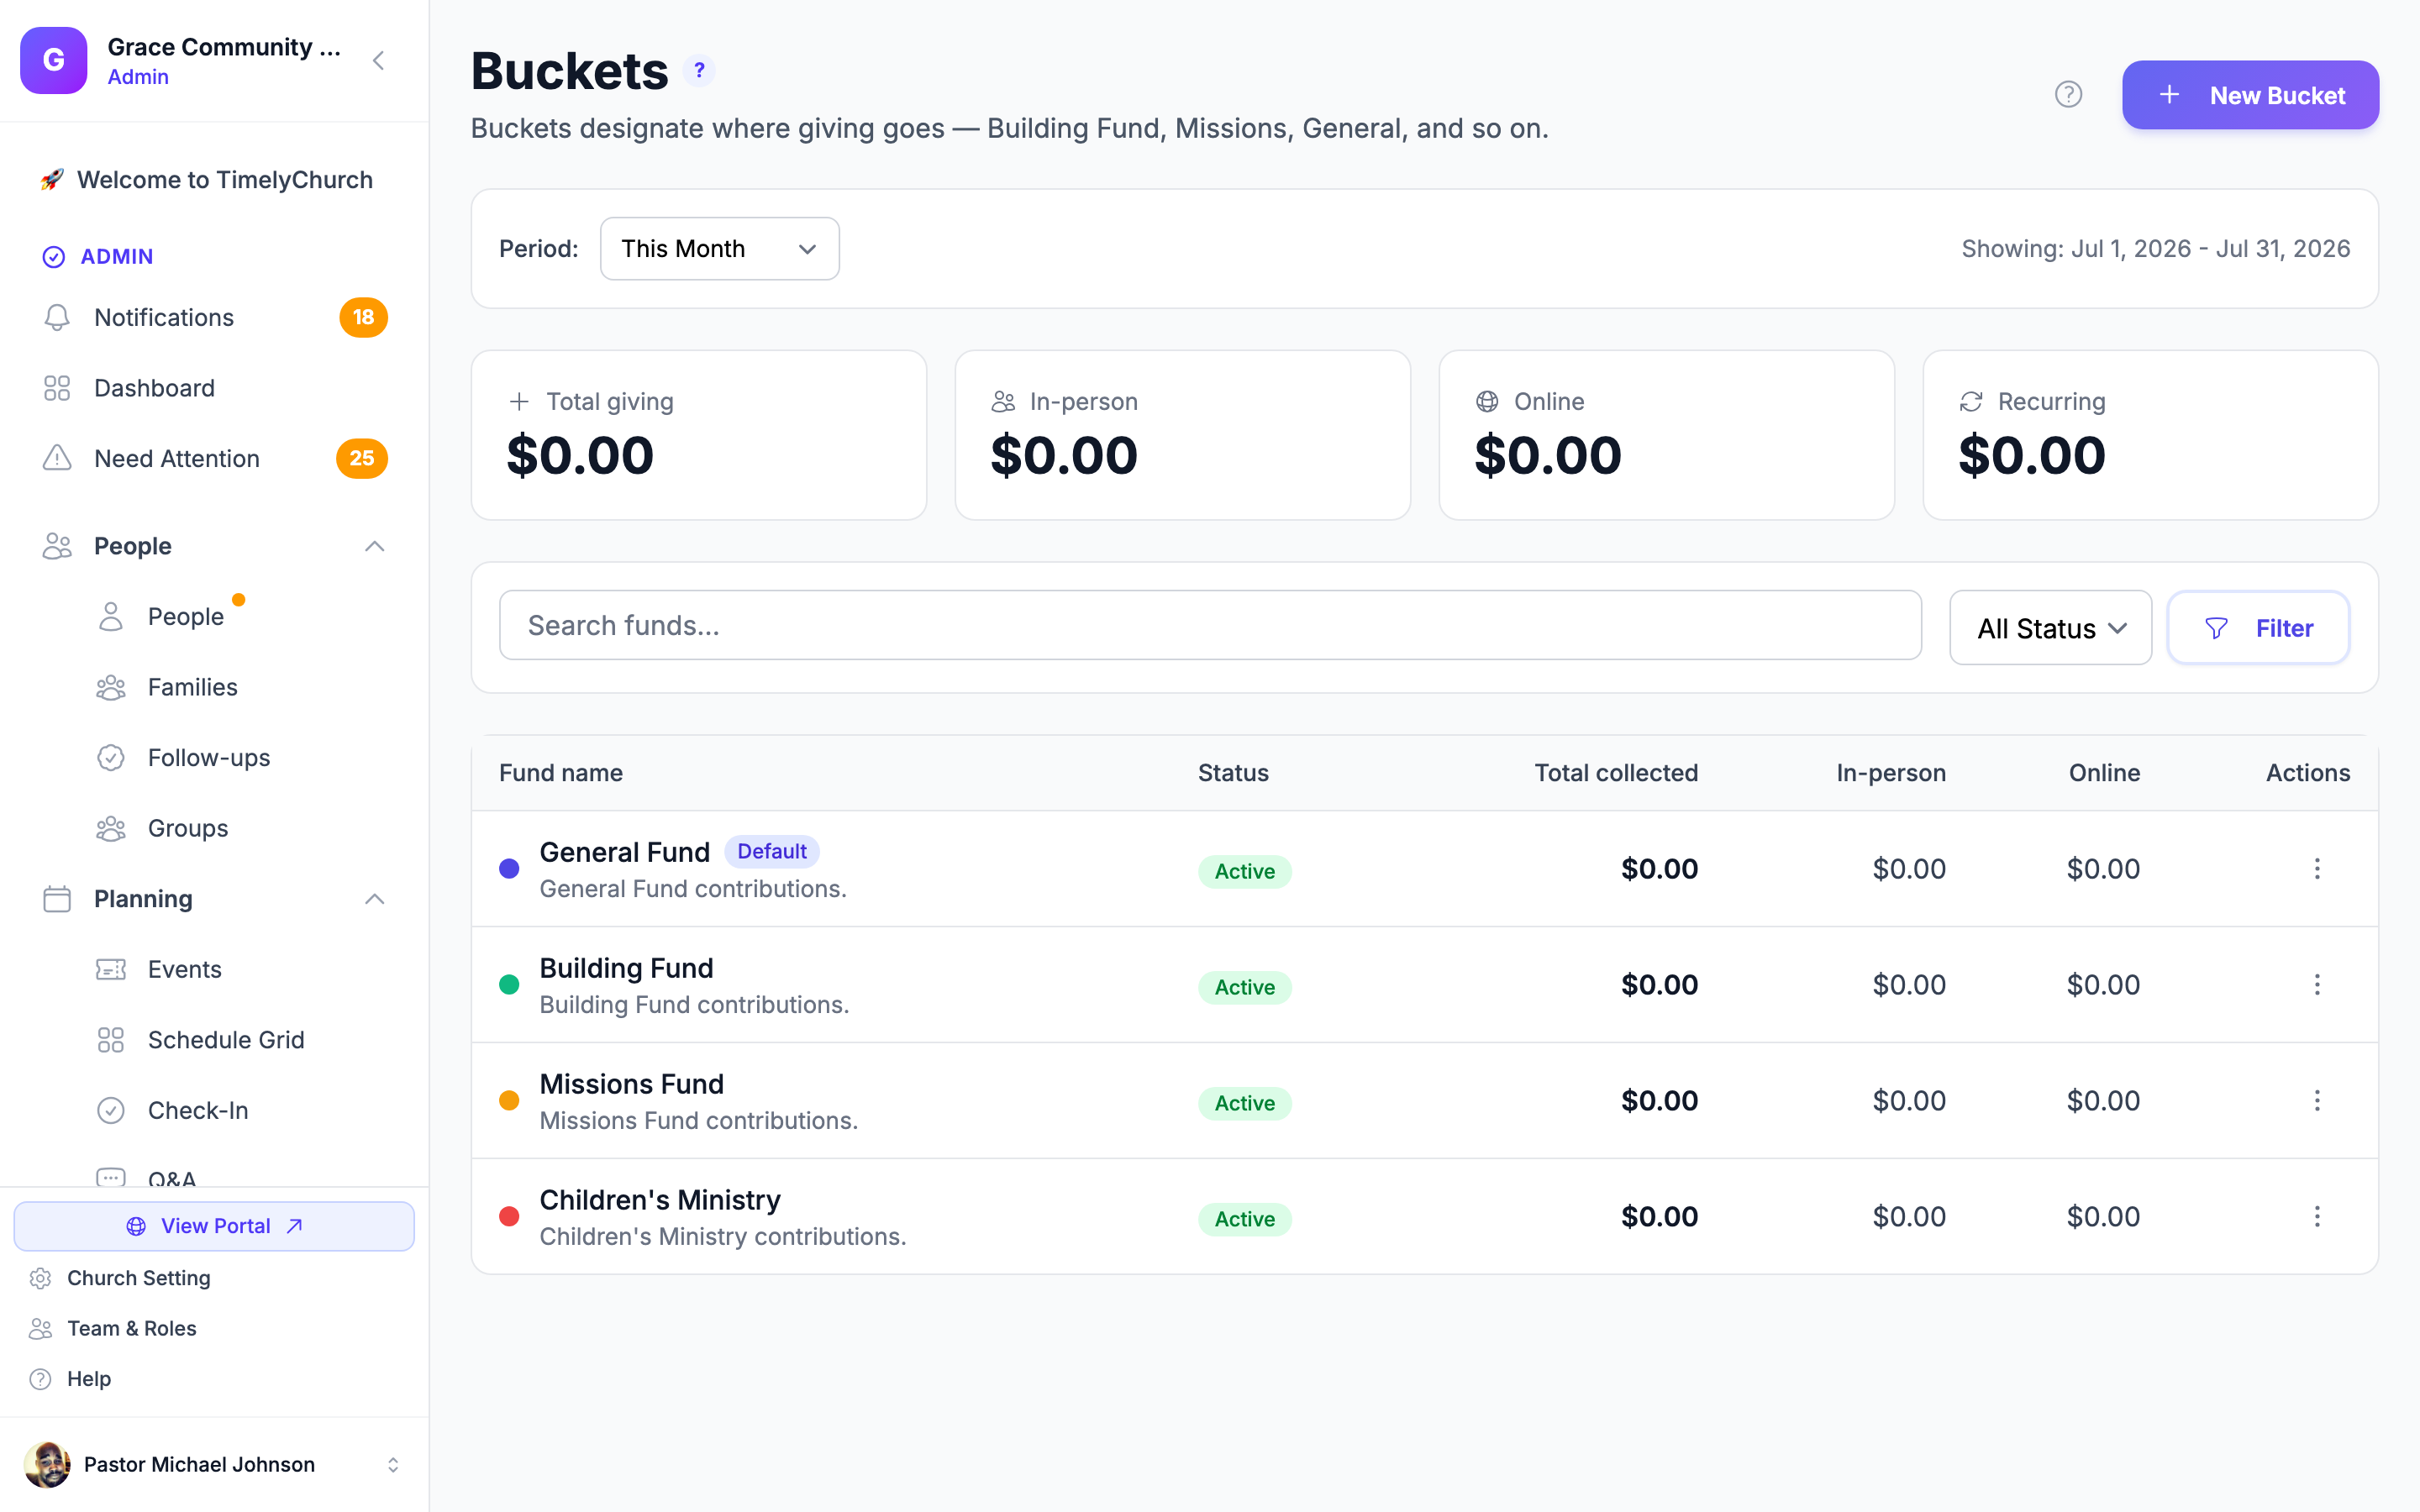
Task: Open the All Status dropdown
Action: (2050, 628)
